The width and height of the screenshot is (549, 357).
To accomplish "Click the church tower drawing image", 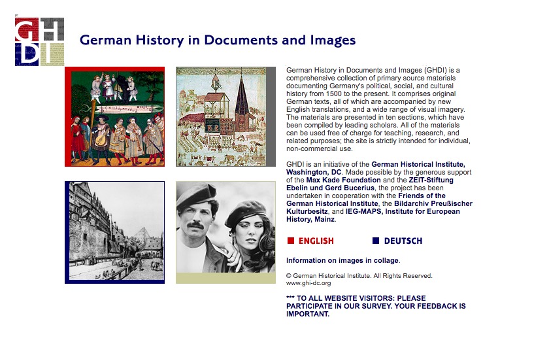I will (x=226, y=116).
